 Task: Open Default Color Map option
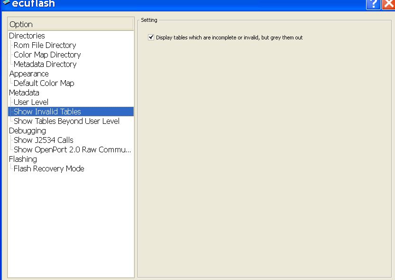tap(44, 83)
